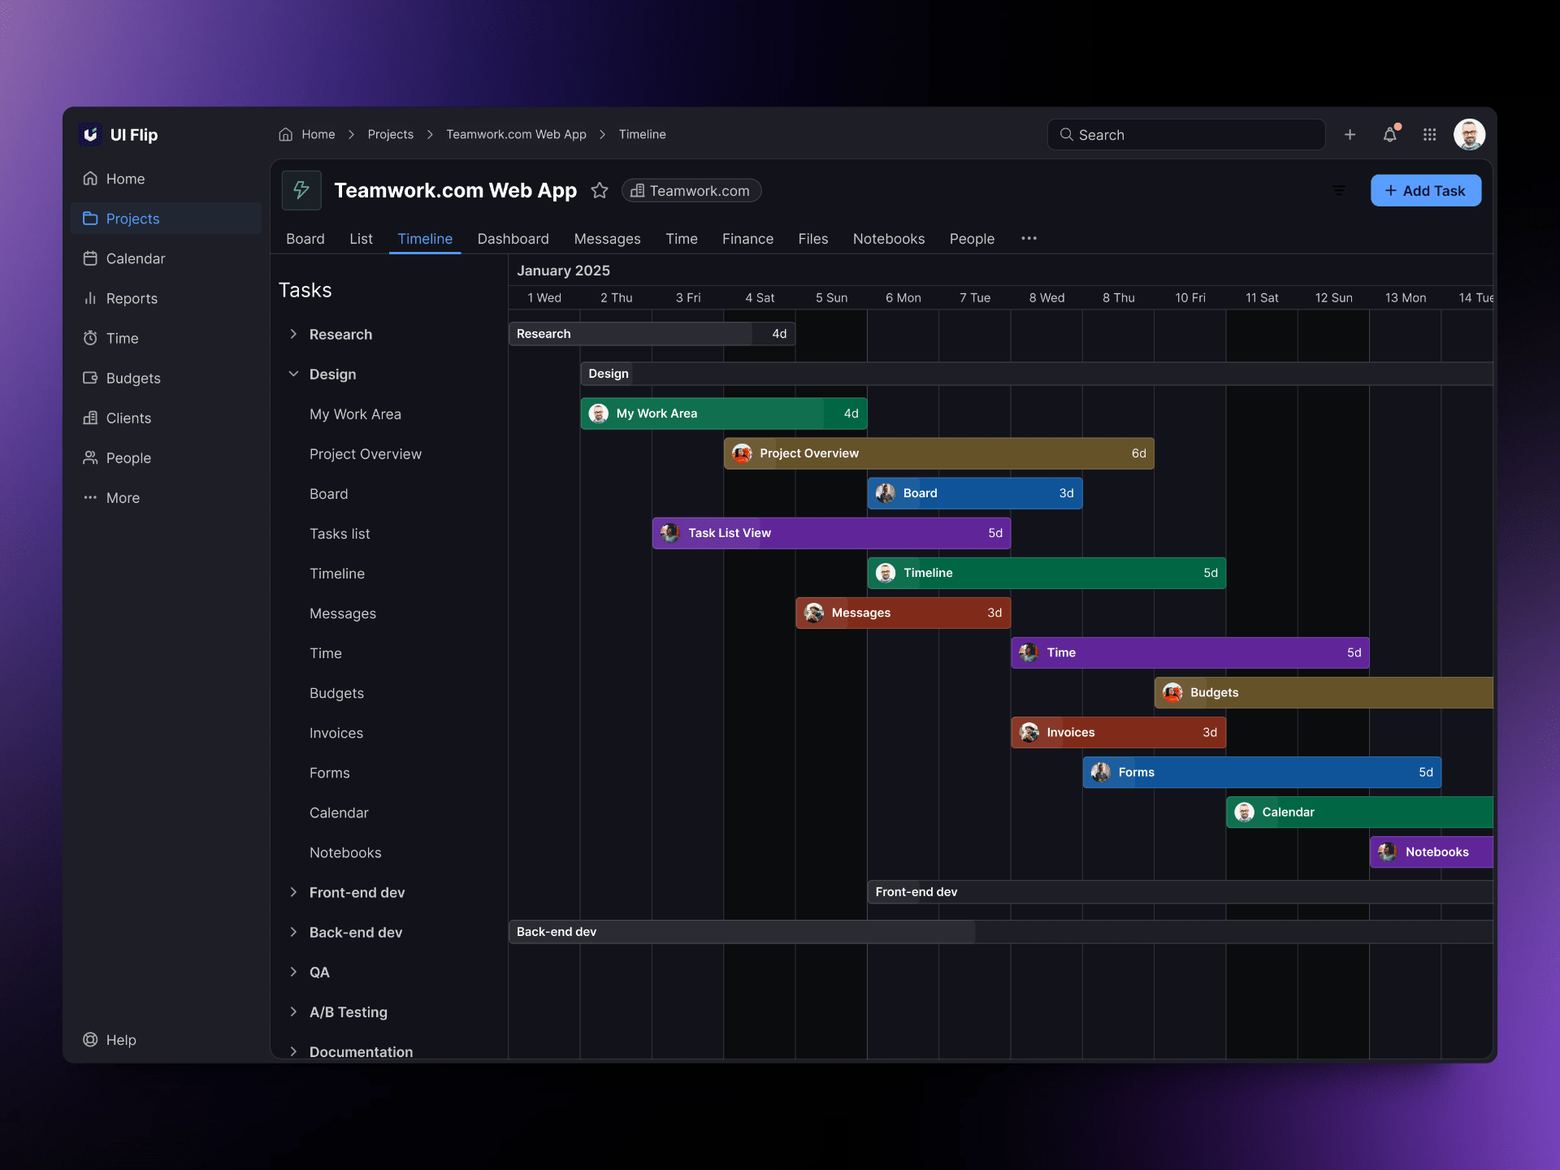Expand the Front-end dev group

(x=293, y=892)
